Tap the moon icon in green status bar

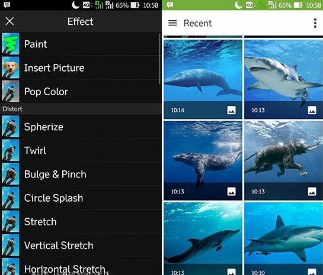pyautogui.click(x=238, y=5)
